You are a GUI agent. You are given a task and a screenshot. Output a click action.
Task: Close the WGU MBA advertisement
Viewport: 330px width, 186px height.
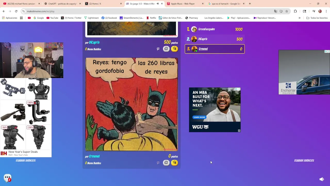(x=239, y=89)
